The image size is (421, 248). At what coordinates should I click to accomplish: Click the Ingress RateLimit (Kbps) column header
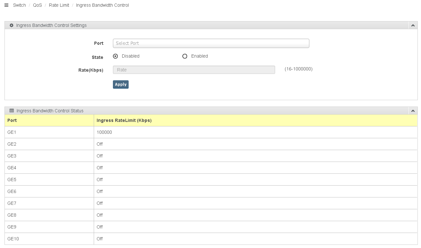(256, 120)
